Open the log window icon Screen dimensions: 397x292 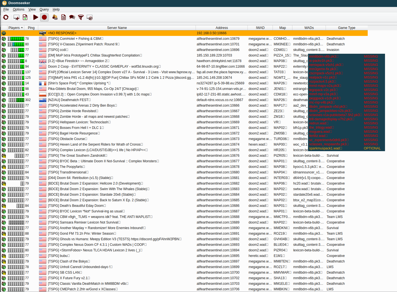64,17
